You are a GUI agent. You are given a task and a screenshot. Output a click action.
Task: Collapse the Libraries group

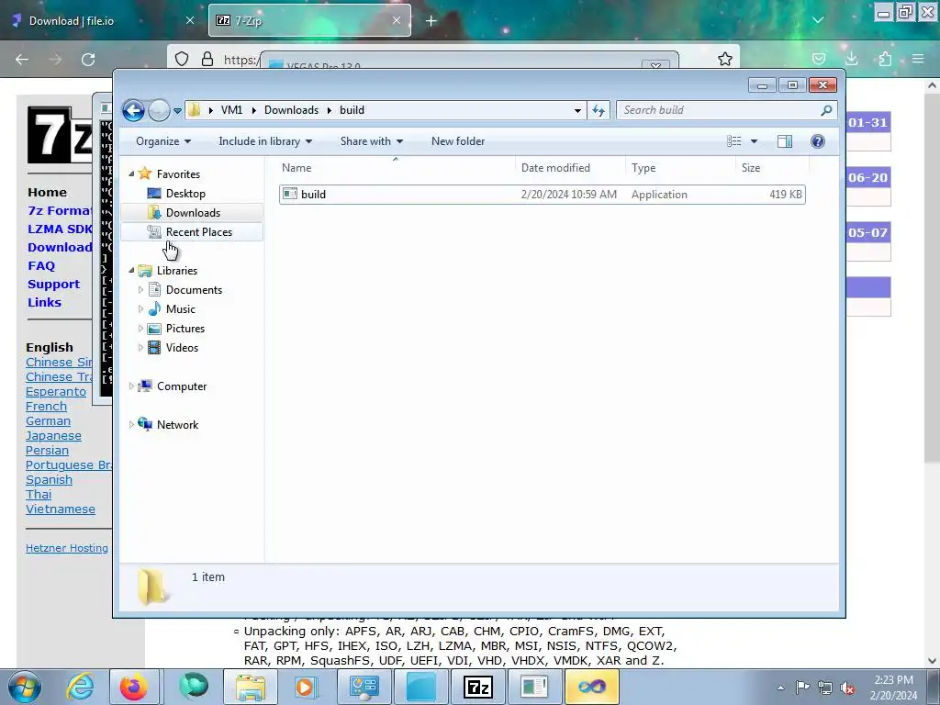point(132,271)
